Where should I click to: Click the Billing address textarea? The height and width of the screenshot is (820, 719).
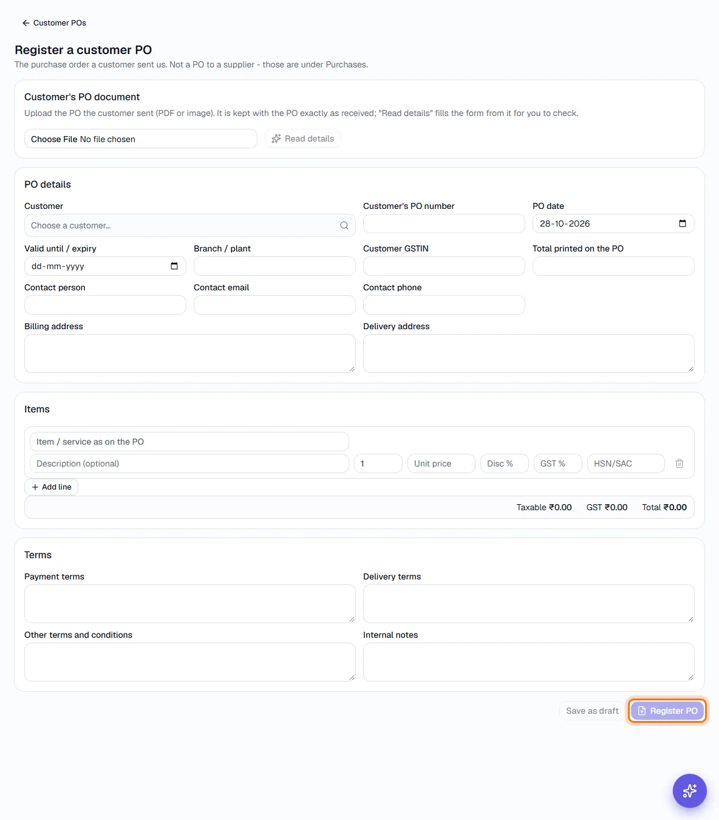point(189,354)
